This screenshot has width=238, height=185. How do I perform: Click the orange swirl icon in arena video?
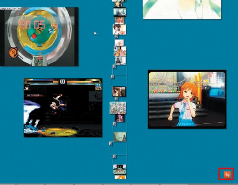point(13,52)
